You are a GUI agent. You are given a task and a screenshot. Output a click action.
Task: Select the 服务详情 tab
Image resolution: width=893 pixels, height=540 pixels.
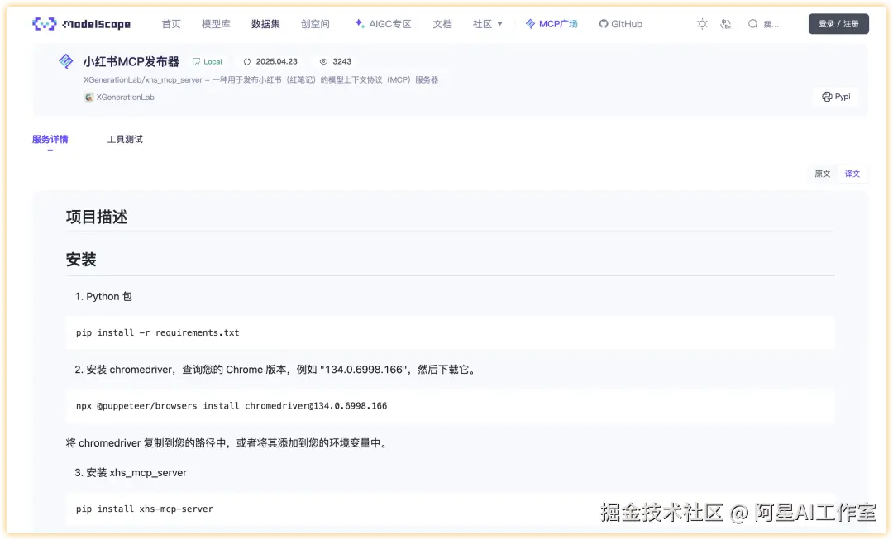pos(51,139)
